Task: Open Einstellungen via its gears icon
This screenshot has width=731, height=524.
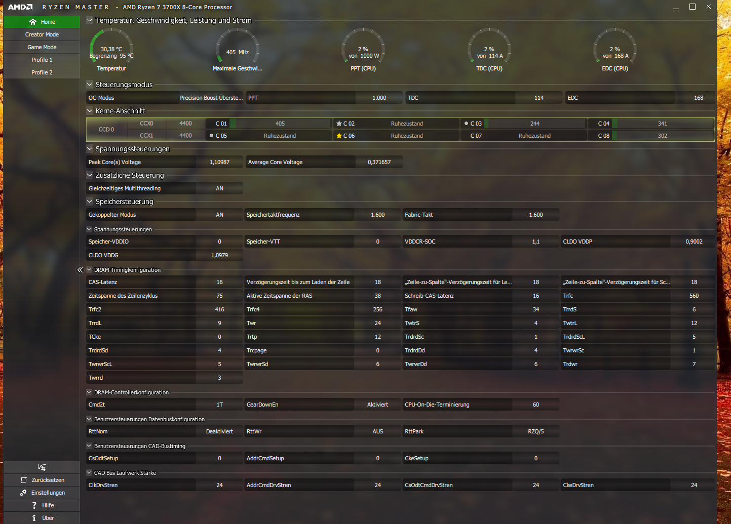Action: point(23,493)
